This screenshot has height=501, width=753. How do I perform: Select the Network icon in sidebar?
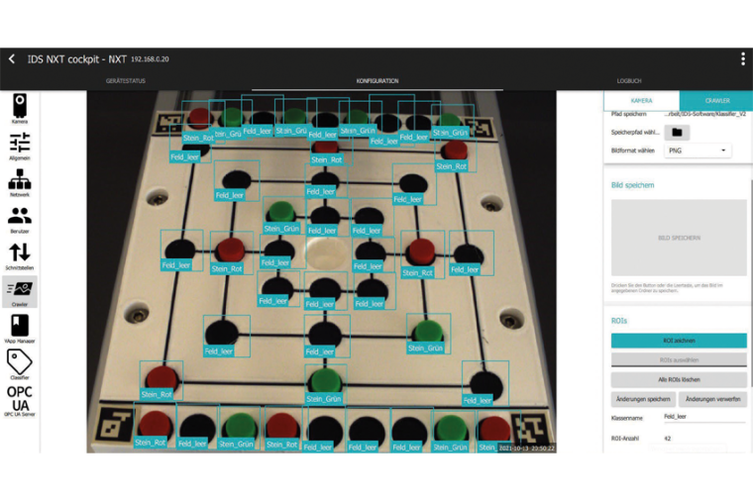tap(20, 182)
